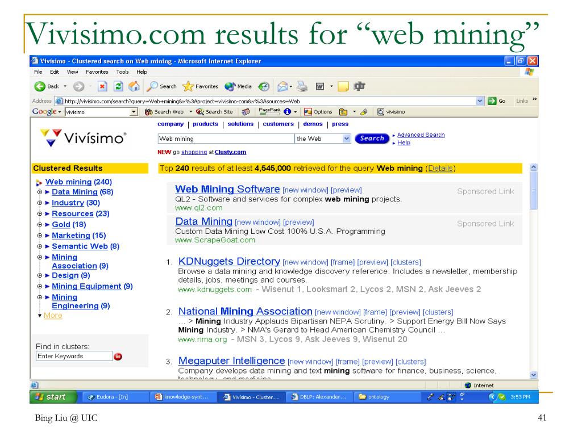This screenshot has width=582, height=436.
Task: Click the Web mining search query field
Action: [226, 139]
